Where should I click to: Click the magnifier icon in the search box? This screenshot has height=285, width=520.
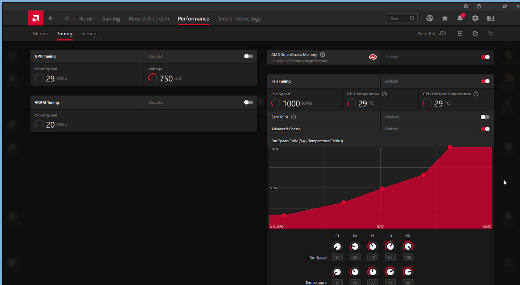pyautogui.click(x=412, y=18)
